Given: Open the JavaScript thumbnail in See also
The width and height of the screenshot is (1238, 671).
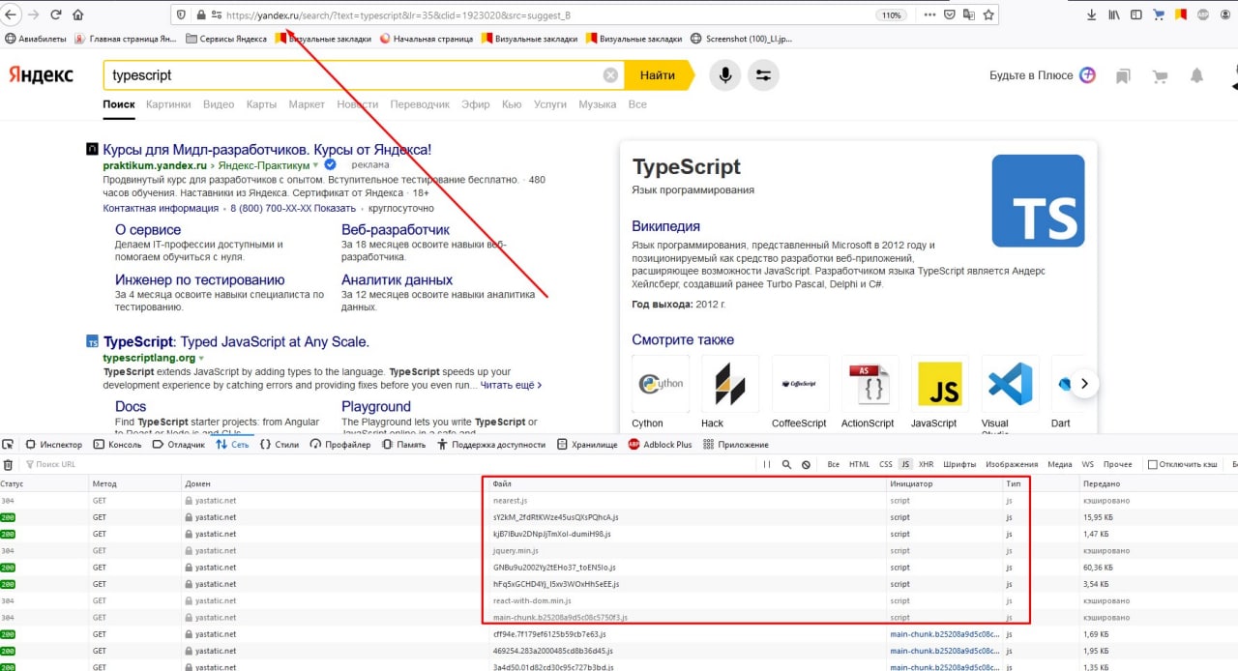Looking at the screenshot, I should coord(939,384).
